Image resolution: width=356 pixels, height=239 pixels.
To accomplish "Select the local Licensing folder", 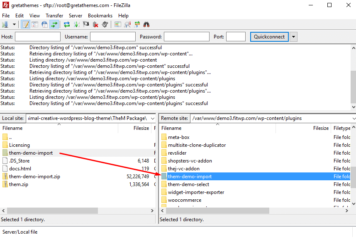I will [77, 145].
